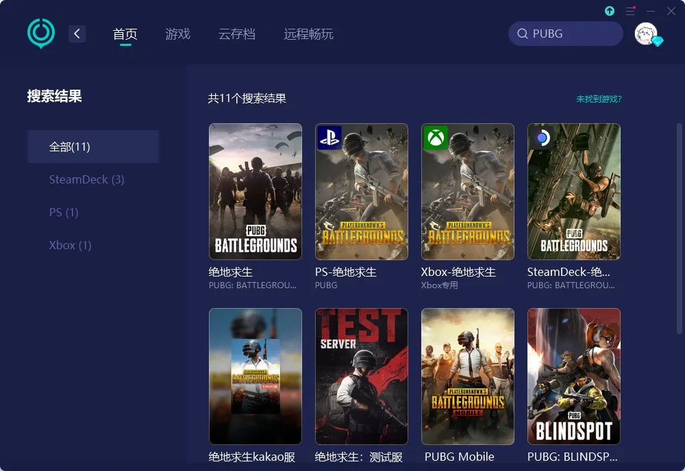This screenshot has width=685, height=471.
Task: Open the PUBG Mobile game thumbnail
Action: (x=468, y=376)
